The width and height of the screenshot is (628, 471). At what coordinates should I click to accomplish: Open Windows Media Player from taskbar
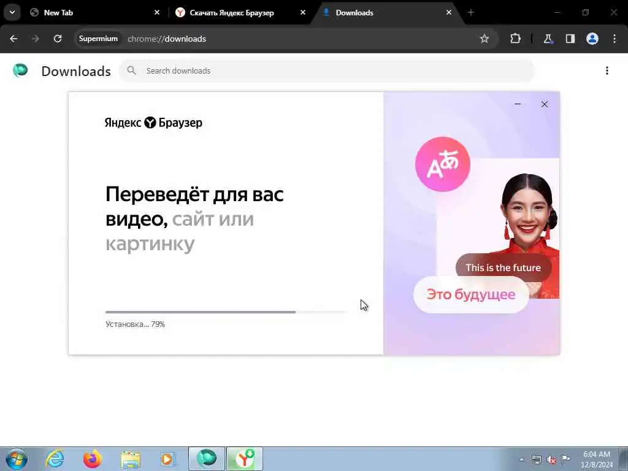click(x=168, y=459)
